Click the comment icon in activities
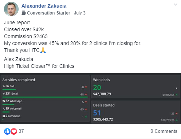Viewport: 181px width, 139px height. coord(4,116)
